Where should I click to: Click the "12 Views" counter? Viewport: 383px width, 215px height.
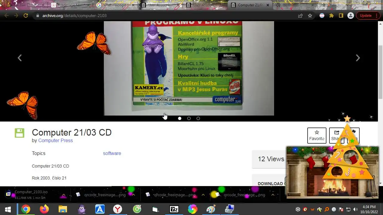[x=271, y=159]
